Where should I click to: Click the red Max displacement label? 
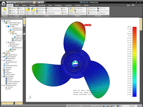coord(88,25)
